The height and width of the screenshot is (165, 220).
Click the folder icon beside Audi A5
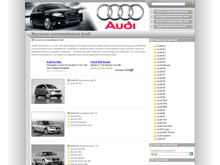155,56
